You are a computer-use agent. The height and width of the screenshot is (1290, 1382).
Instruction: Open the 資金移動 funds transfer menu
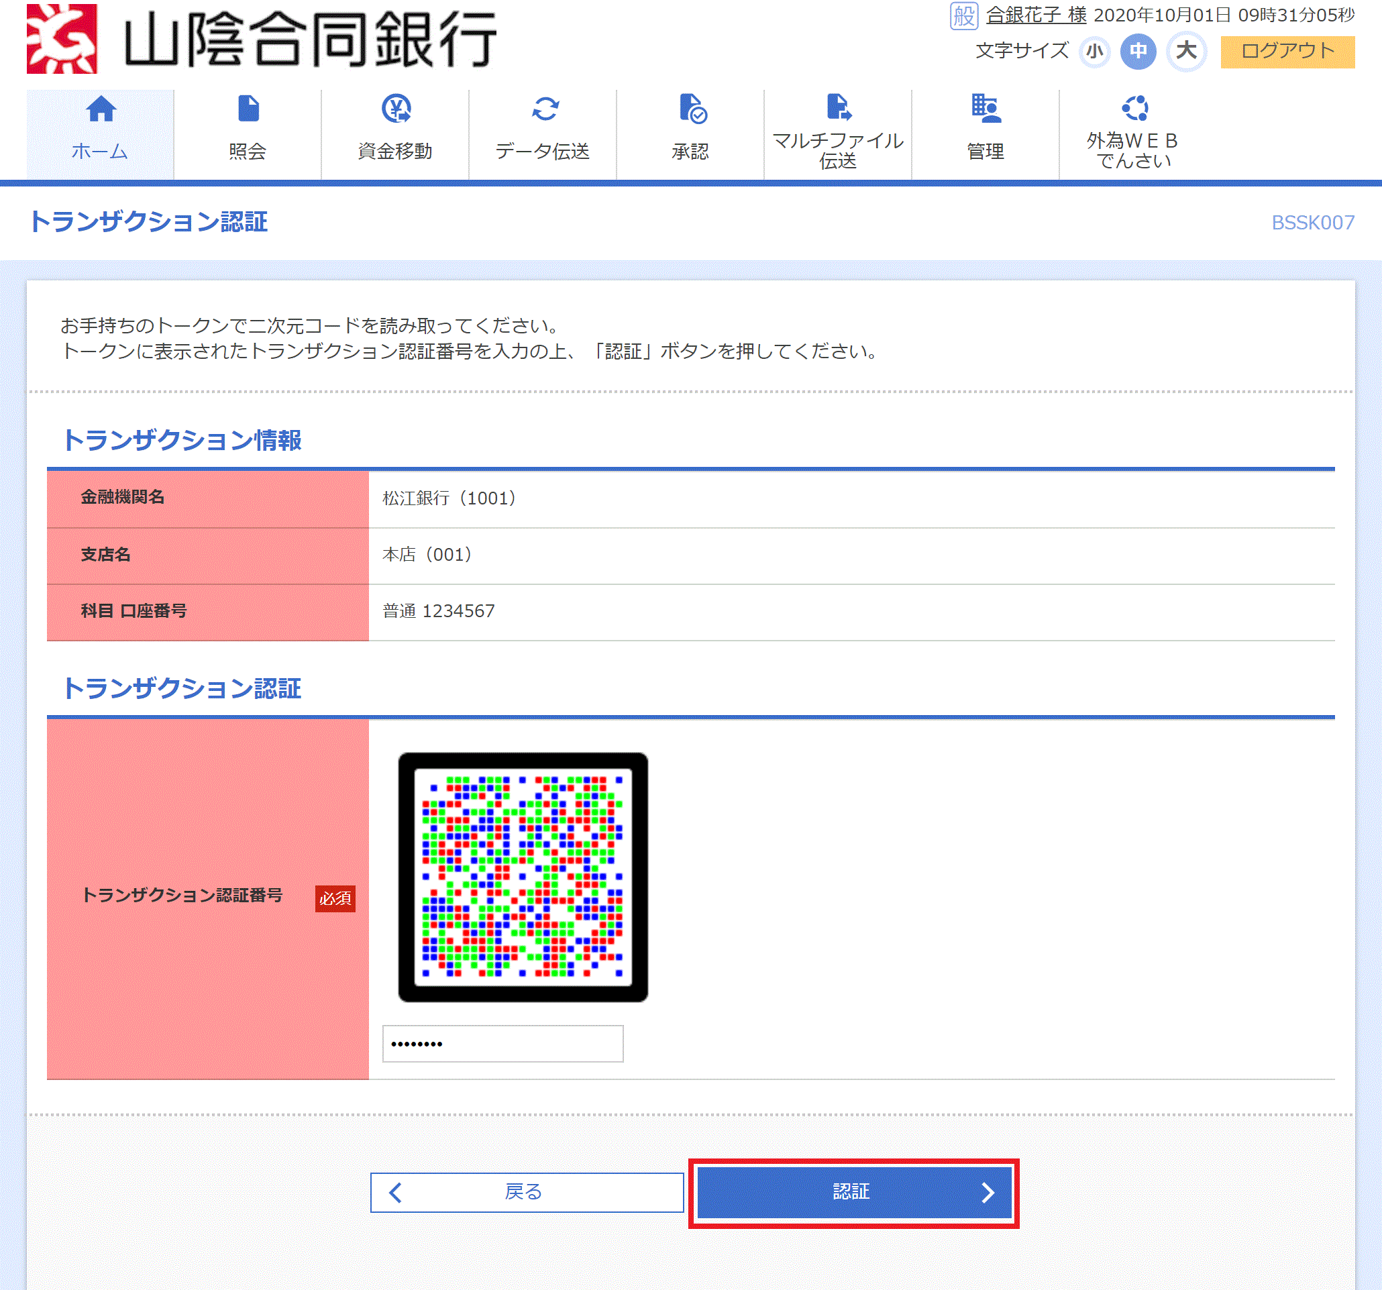point(395,134)
